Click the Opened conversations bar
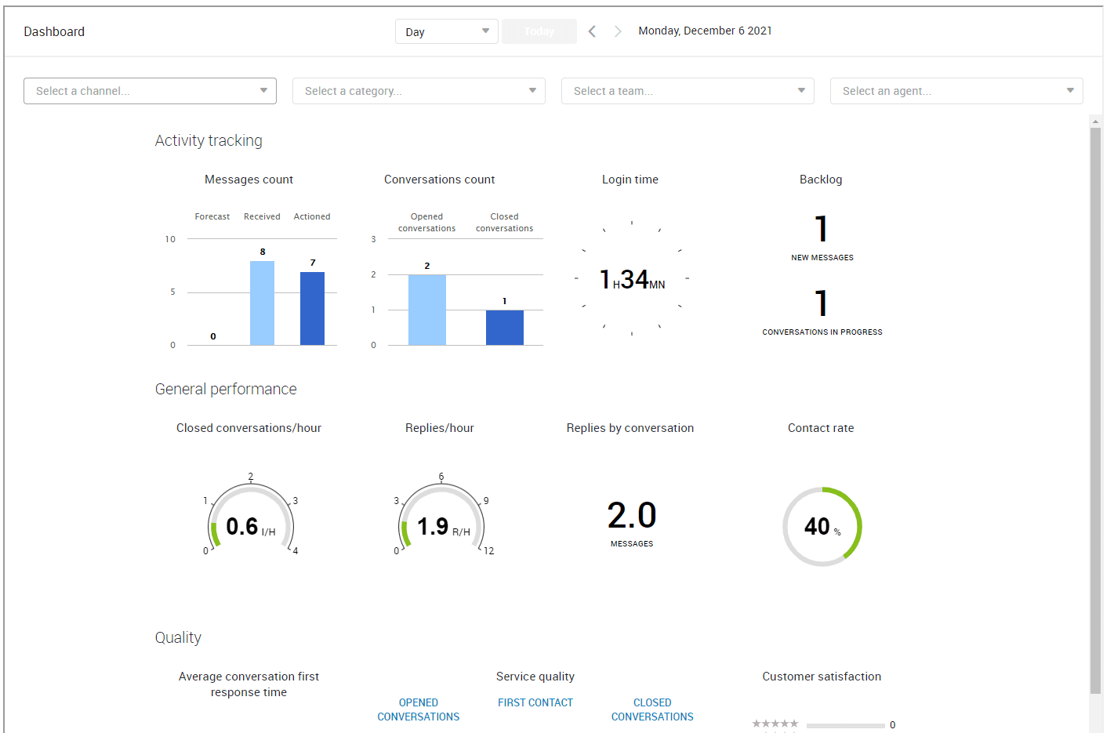 pyautogui.click(x=426, y=310)
